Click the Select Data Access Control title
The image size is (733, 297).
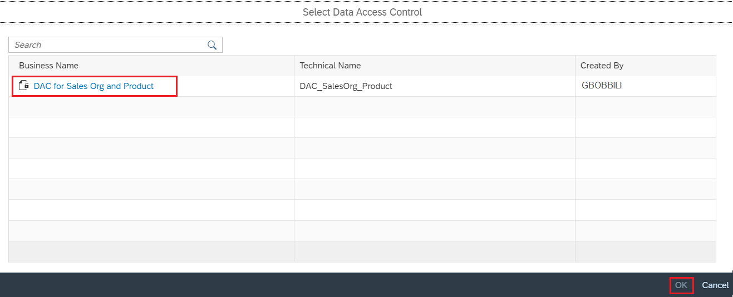(x=362, y=12)
